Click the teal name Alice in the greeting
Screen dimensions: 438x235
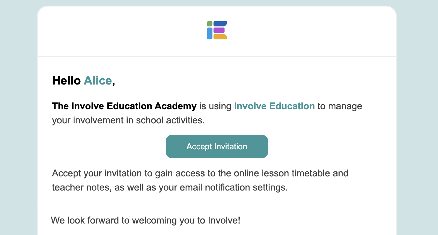[x=98, y=80]
